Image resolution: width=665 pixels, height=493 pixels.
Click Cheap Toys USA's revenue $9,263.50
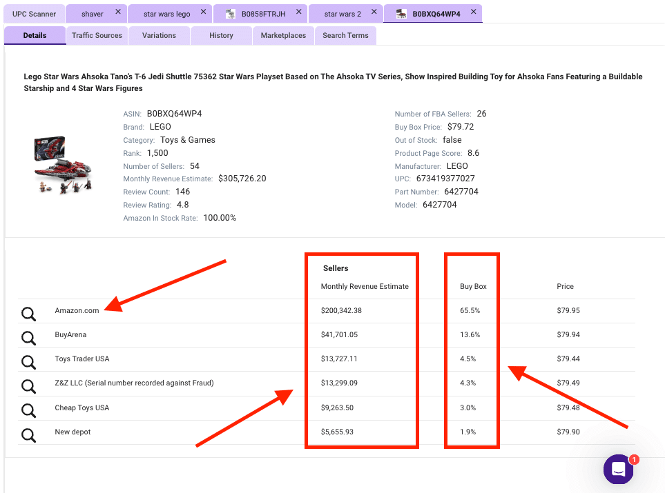tap(337, 408)
